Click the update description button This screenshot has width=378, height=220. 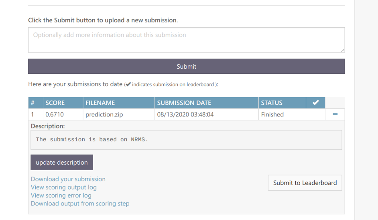(x=62, y=163)
